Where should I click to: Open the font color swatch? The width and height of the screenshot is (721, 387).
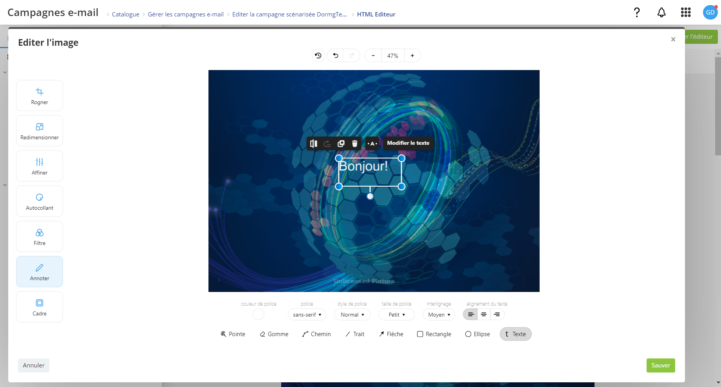click(258, 314)
